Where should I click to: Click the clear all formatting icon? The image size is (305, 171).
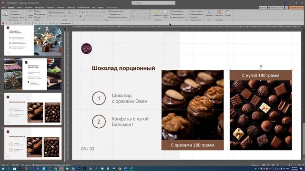tap(82, 12)
